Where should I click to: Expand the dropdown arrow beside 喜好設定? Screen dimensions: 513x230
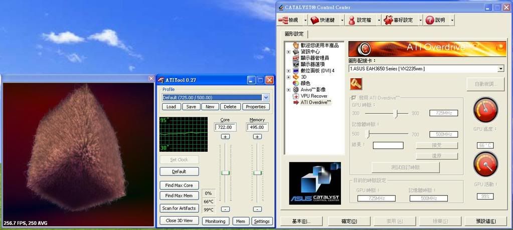420,20
